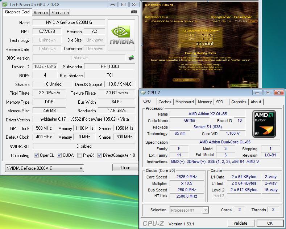Open the CPU-Z Caches tab

point(165,102)
